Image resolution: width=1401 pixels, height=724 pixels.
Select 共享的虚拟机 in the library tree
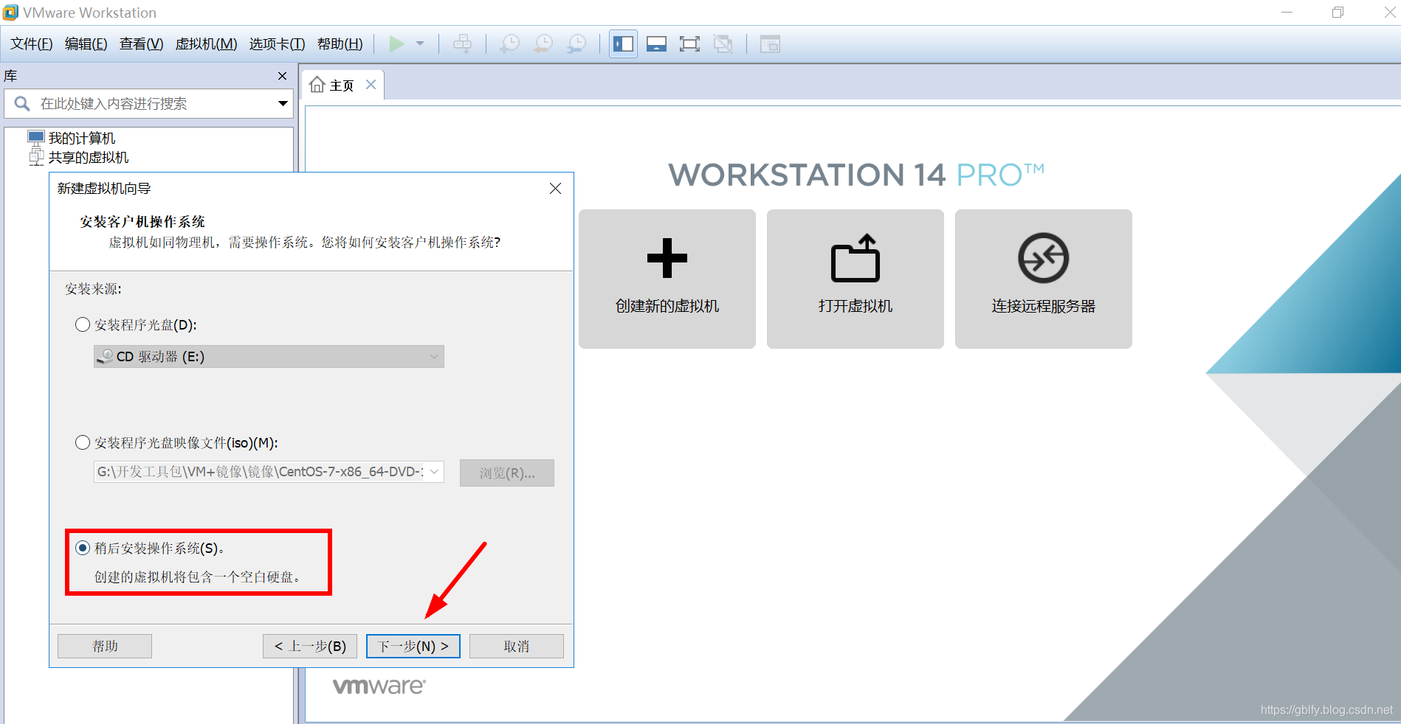click(x=89, y=157)
